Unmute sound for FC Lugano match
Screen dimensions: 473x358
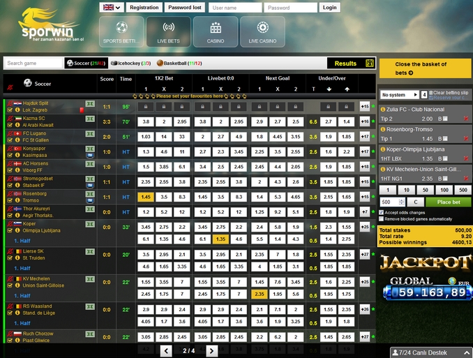[x=10, y=133]
